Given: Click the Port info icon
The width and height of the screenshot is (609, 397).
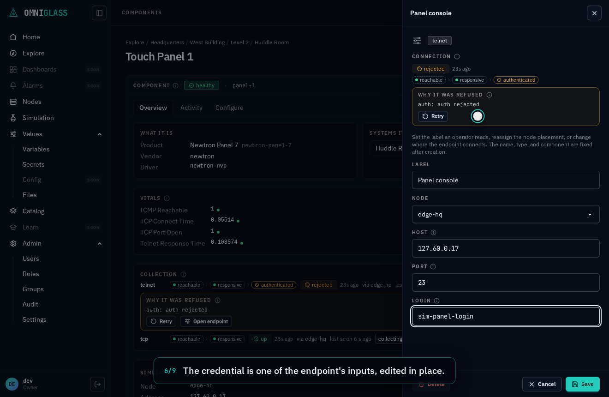Looking at the screenshot, I should pos(433,266).
